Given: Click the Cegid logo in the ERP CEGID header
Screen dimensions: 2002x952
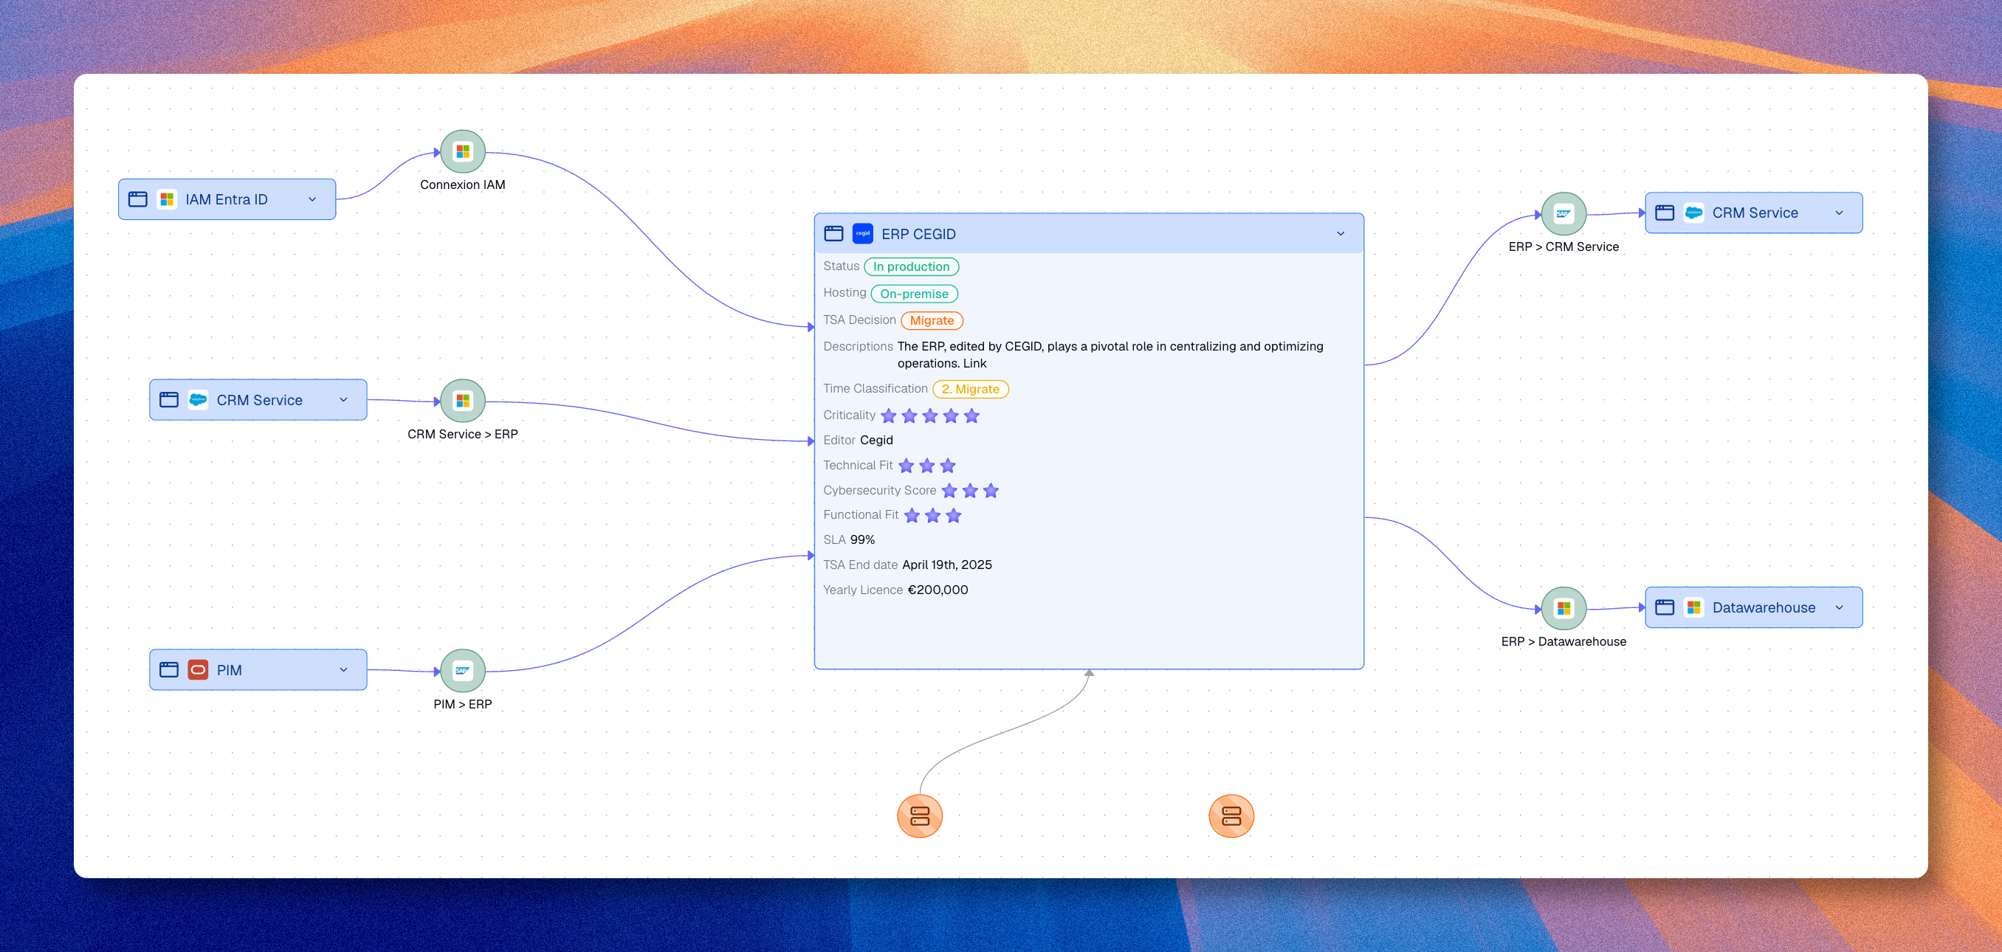Looking at the screenshot, I should [x=863, y=233].
